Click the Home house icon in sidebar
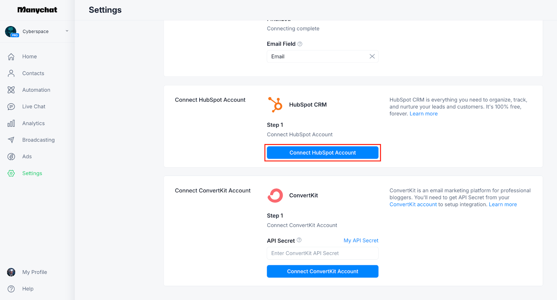This screenshot has height=300, width=557. [x=11, y=57]
